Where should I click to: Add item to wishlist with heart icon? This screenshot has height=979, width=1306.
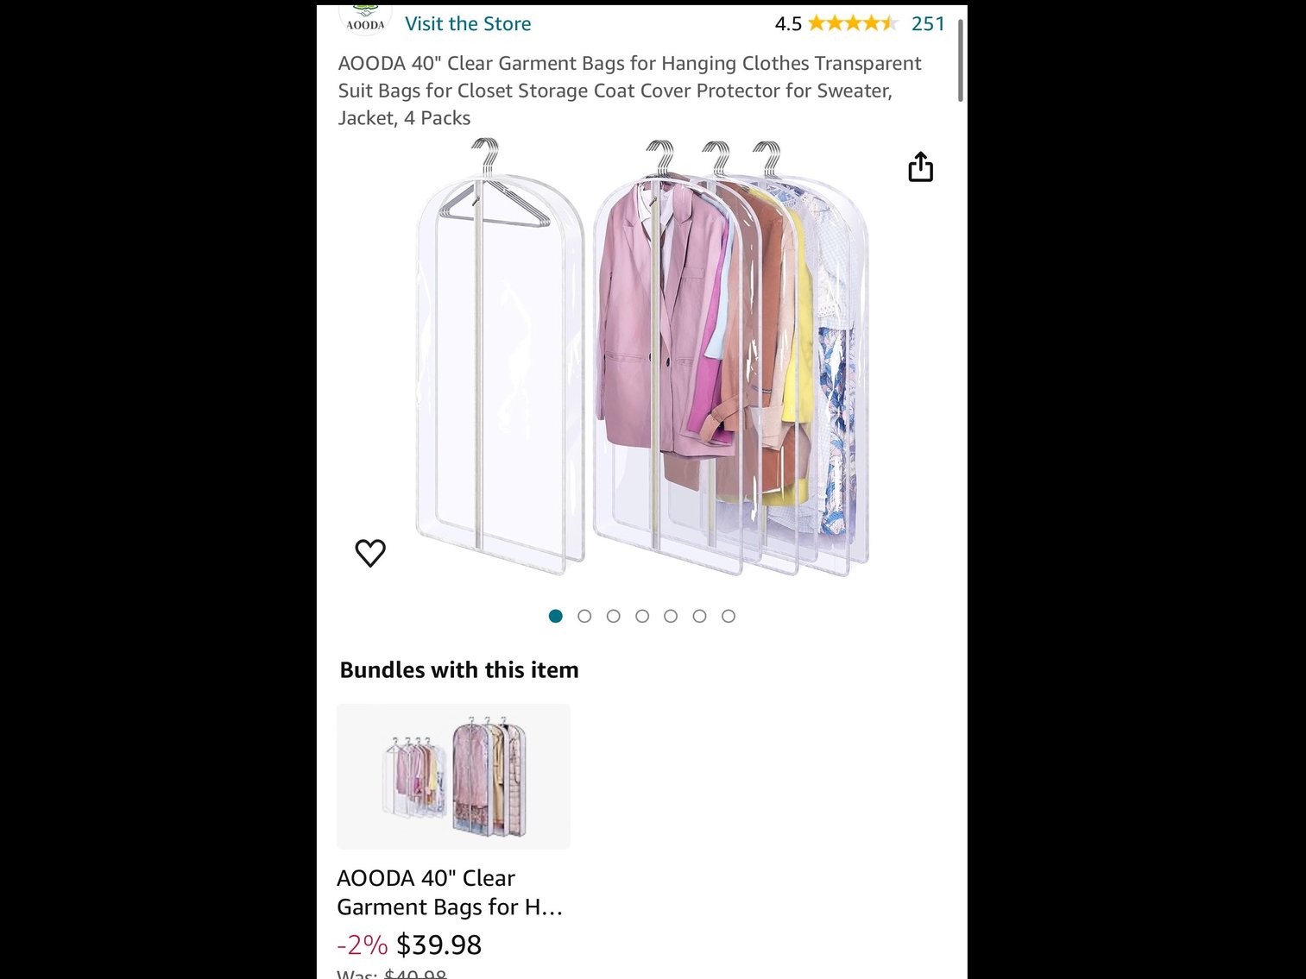point(370,553)
